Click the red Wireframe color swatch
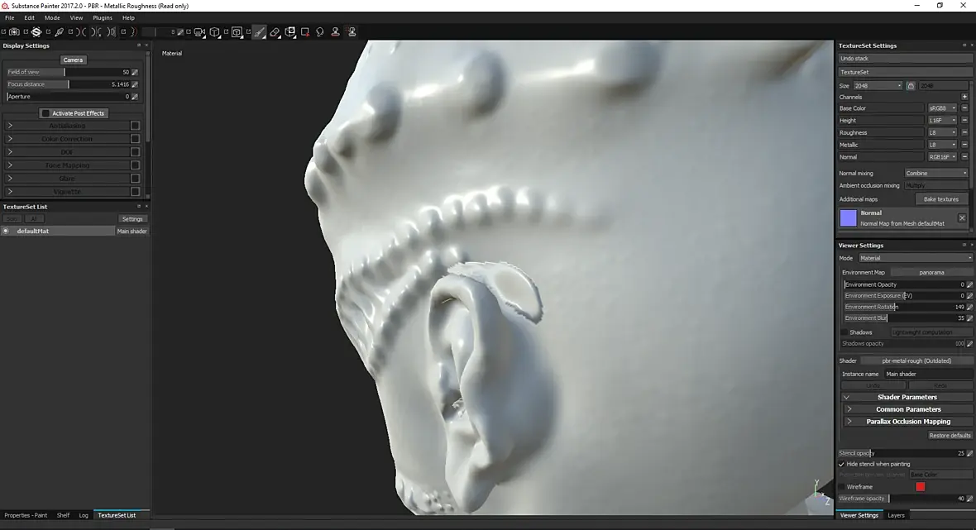This screenshot has width=976, height=530. tap(920, 486)
